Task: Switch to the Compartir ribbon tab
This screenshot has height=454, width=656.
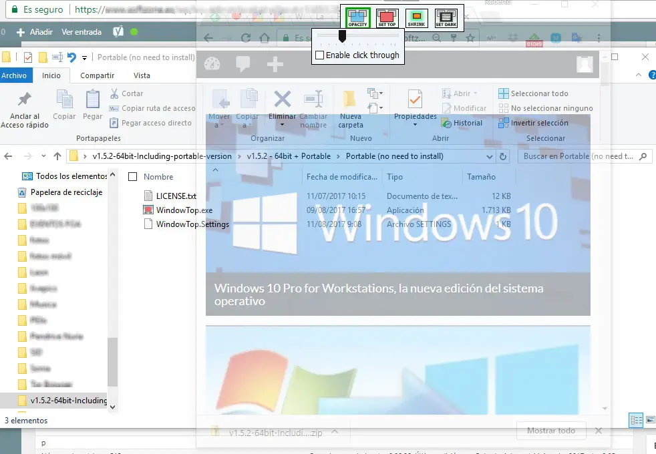Action: tap(97, 75)
